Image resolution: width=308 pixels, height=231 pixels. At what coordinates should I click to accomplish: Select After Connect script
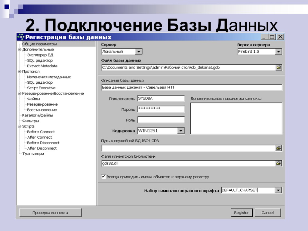coord(39,137)
